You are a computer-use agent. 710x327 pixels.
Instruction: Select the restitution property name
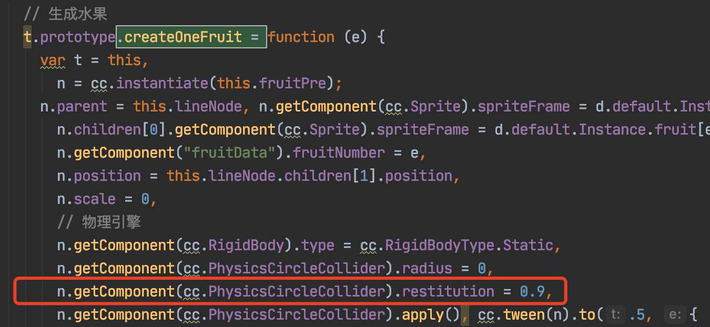pos(448,291)
